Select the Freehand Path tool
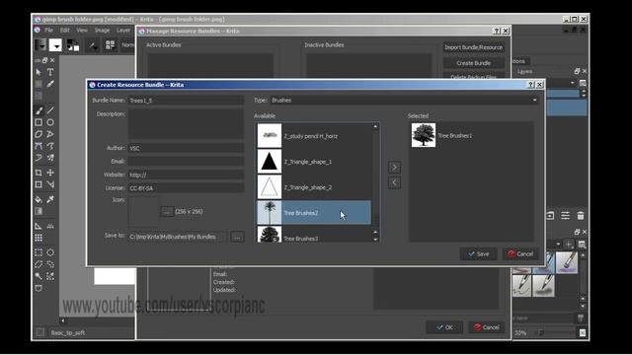The width and height of the screenshot is (632, 355). pyautogui.click(x=50, y=146)
